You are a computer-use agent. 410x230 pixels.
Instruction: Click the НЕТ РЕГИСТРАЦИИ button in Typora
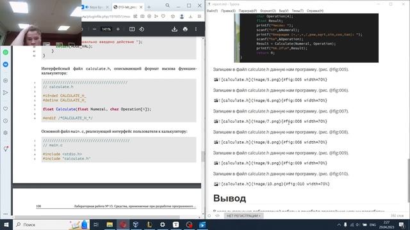click(x=243, y=216)
